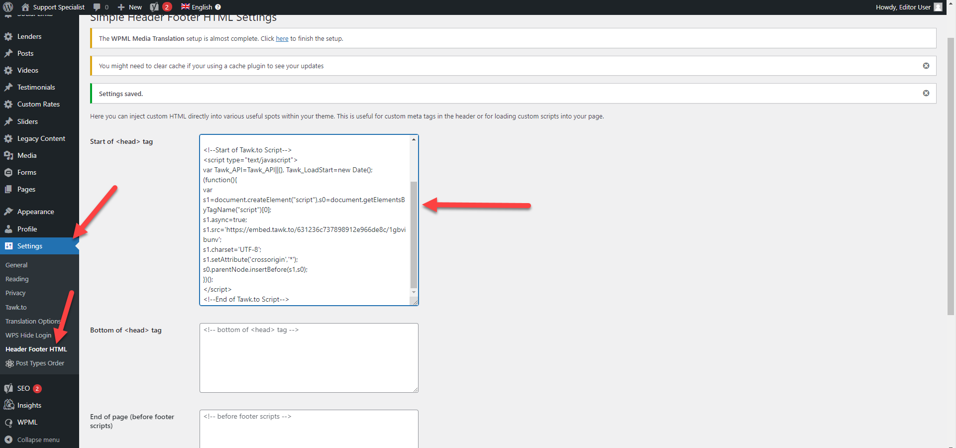Image resolution: width=956 pixels, height=448 pixels.
Task: Click inside the Bottom of head textarea
Action: tap(309, 358)
